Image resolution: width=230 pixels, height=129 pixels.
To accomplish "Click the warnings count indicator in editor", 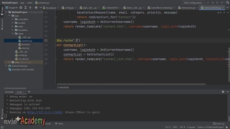I will (x=220, y=13).
